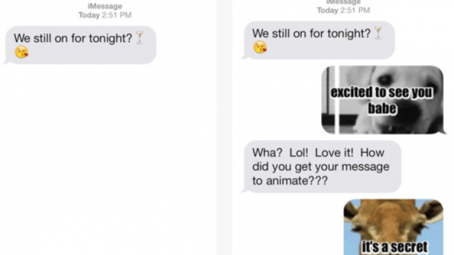The width and height of the screenshot is (454, 255).
Task: Click the left iMessage header label
Action: [105, 6]
